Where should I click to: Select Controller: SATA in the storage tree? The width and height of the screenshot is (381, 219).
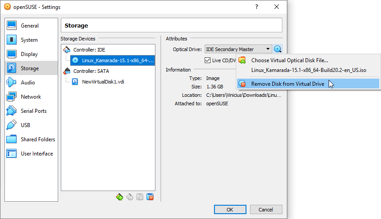pos(91,71)
